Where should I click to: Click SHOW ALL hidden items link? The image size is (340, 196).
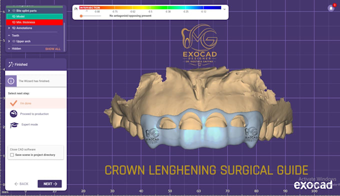52,49
